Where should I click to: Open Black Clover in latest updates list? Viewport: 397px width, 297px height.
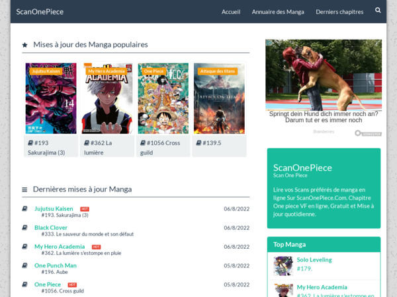[x=51, y=228]
